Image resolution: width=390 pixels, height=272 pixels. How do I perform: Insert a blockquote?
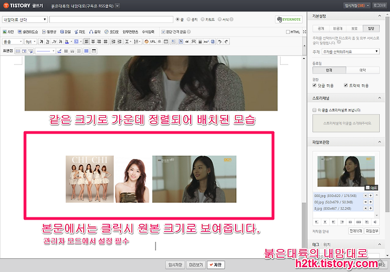coord(187,42)
